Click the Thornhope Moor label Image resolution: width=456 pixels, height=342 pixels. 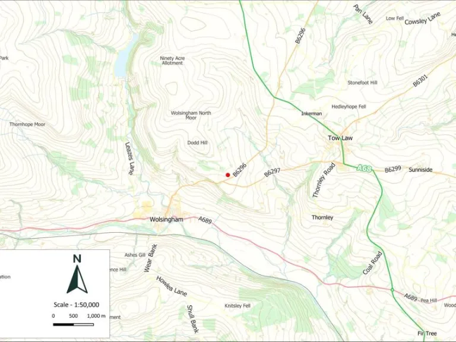pos(27,125)
